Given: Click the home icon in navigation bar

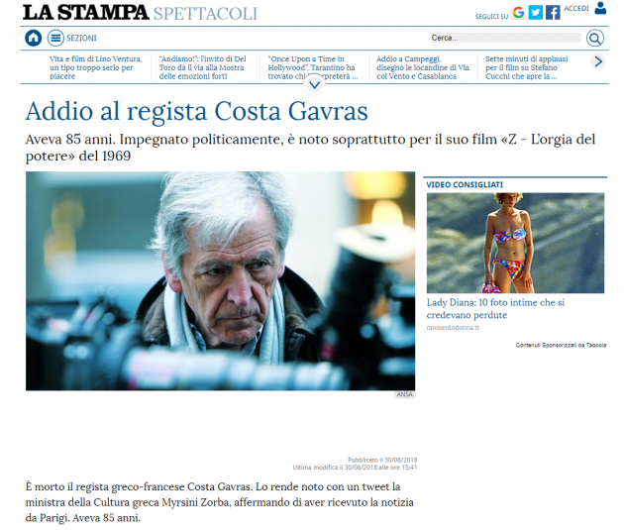Looking at the screenshot, I should [34, 38].
